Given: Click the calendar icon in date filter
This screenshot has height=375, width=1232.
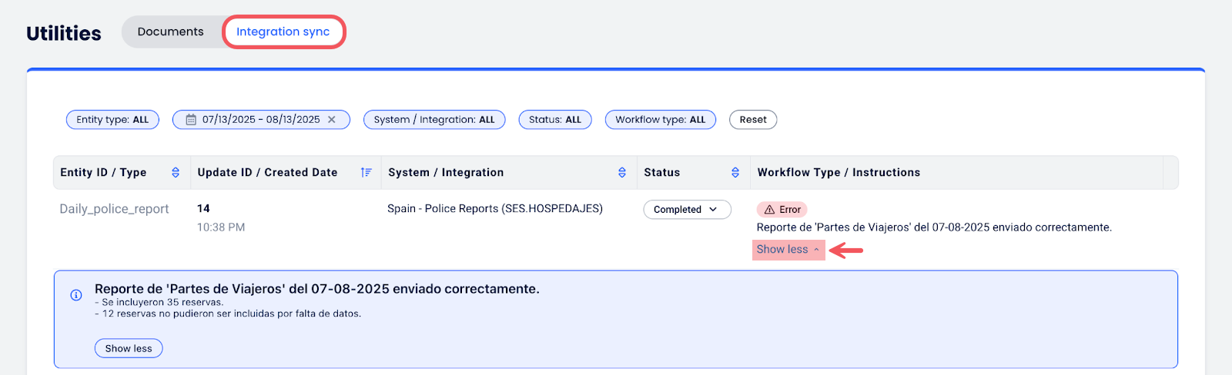Looking at the screenshot, I should [x=191, y=120].
